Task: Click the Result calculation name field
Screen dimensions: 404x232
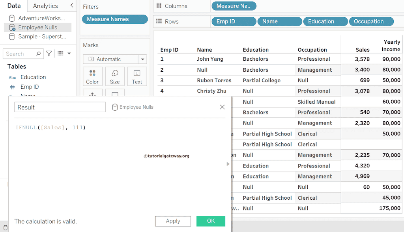Action: pos(60,107)
